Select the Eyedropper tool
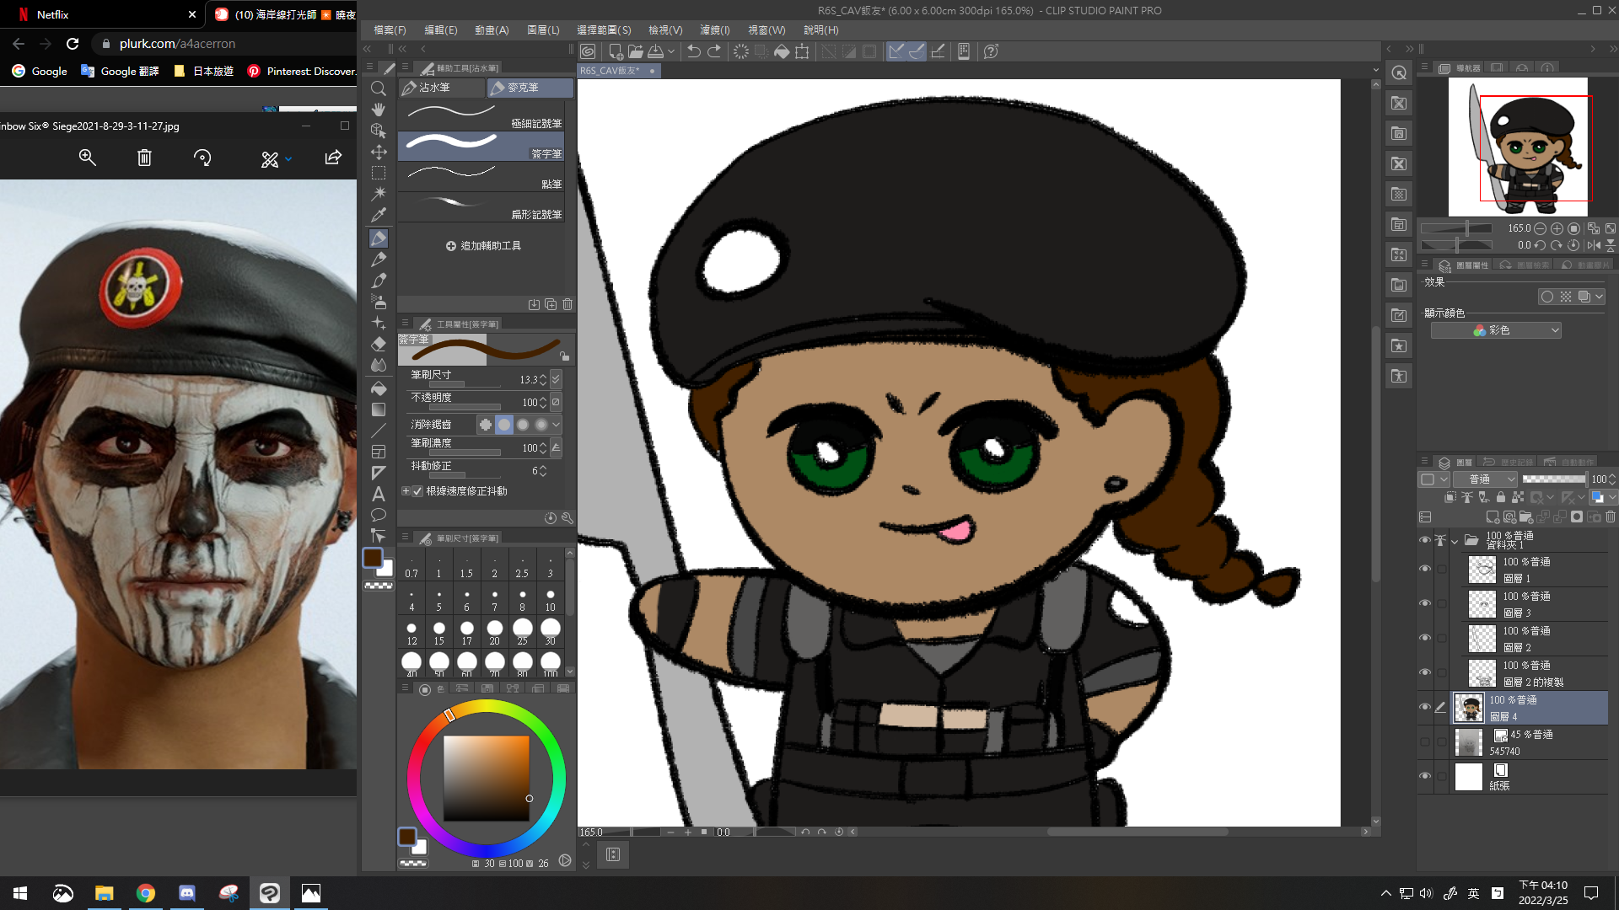The height and width of the screenshot is (910, 1619). click(379, 215)
